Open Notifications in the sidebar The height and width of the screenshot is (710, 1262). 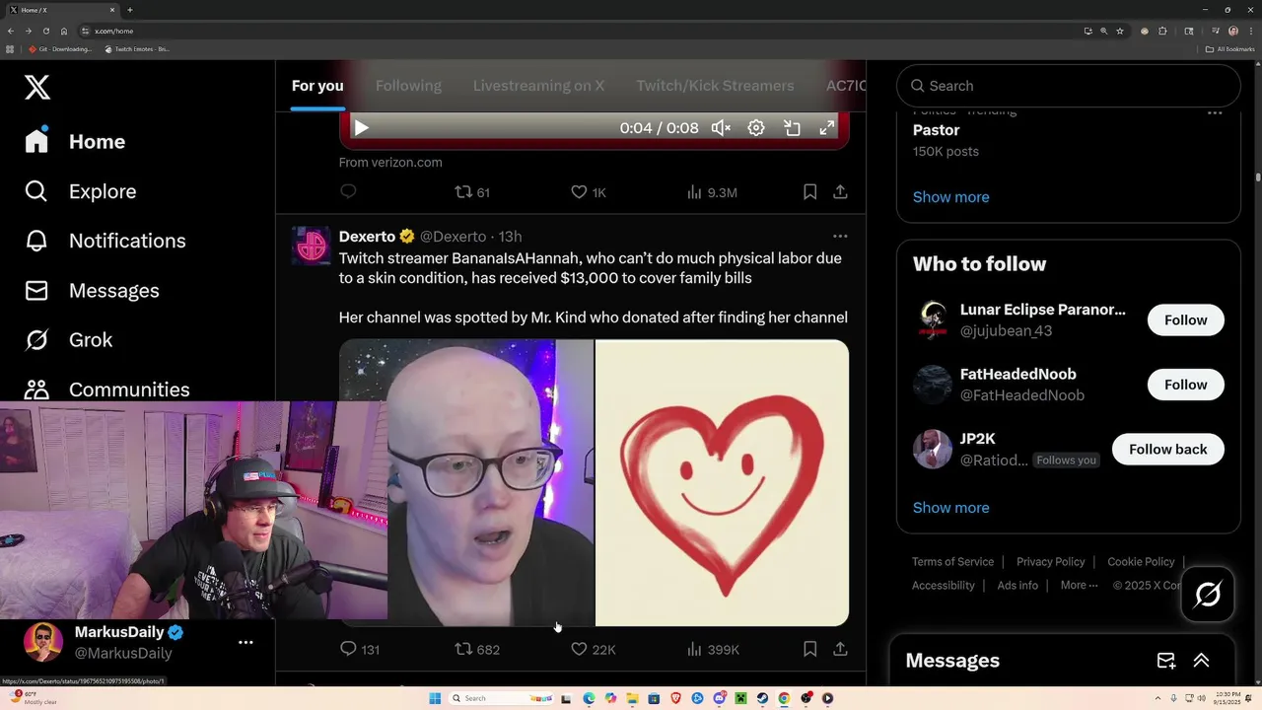click(105, 241)
